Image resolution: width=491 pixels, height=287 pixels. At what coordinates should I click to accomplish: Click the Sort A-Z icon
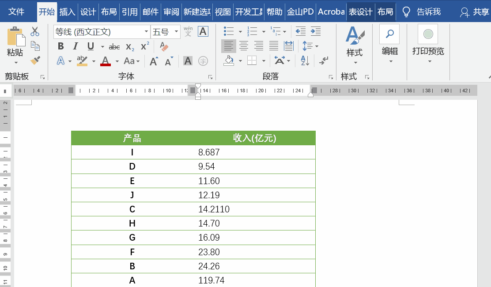pyautogui.click(x=305, y=60)
